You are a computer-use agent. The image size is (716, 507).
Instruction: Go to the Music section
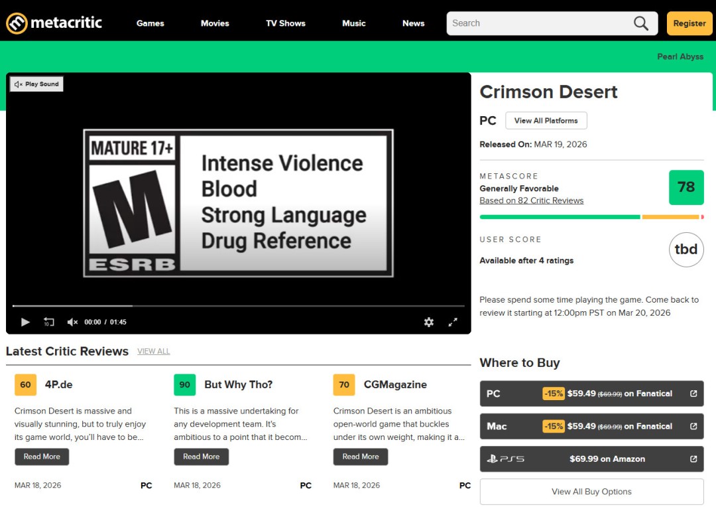coord(354,23)
